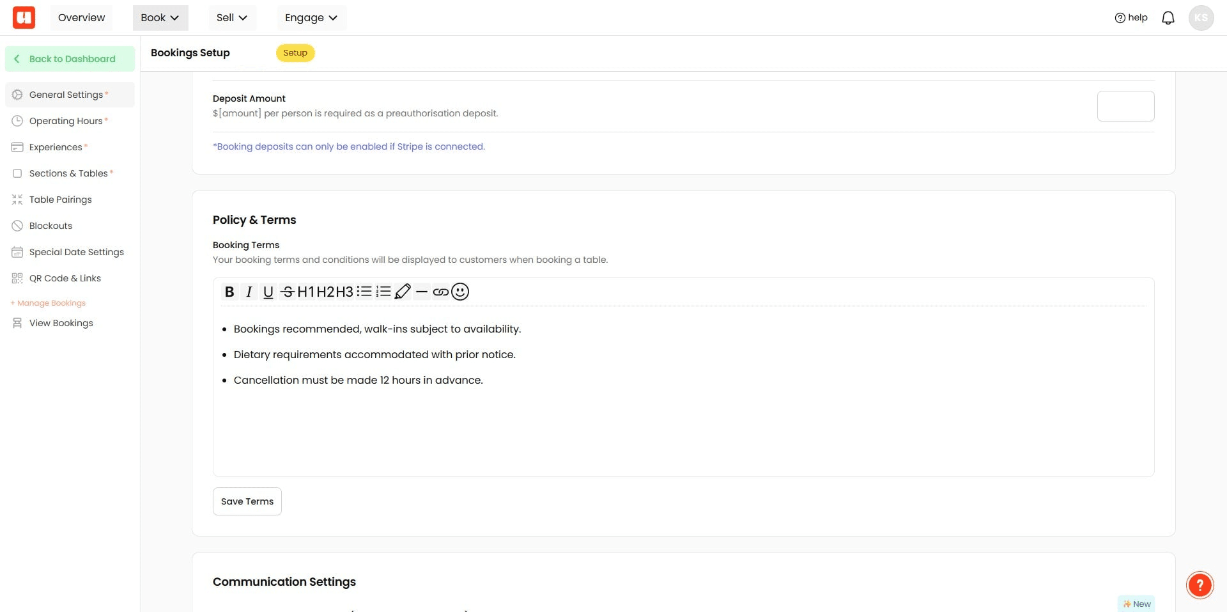Click the 'Dietary requirements accommodated' line
Screen dimensions: 1227x612
(374, 354)
